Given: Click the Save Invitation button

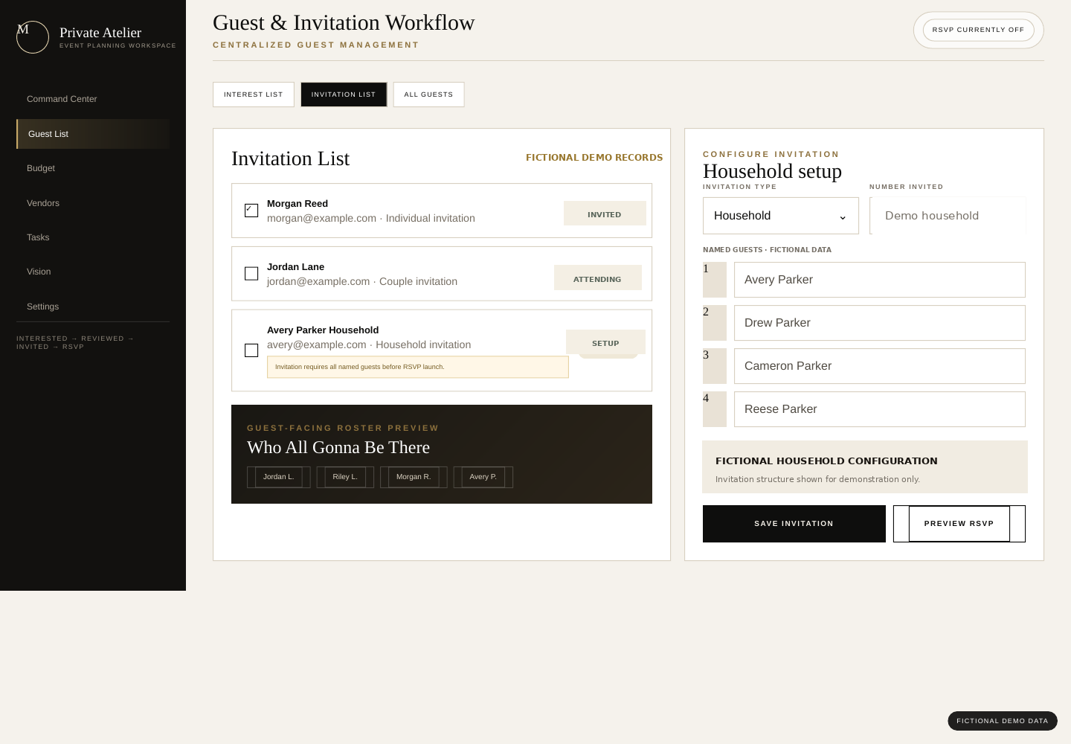Looking at the screenshot, I should click(x=794, y=524).
